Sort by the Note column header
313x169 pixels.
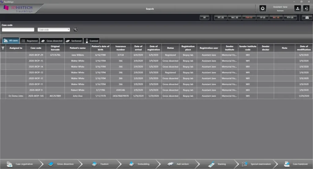[x=285, y=48]
